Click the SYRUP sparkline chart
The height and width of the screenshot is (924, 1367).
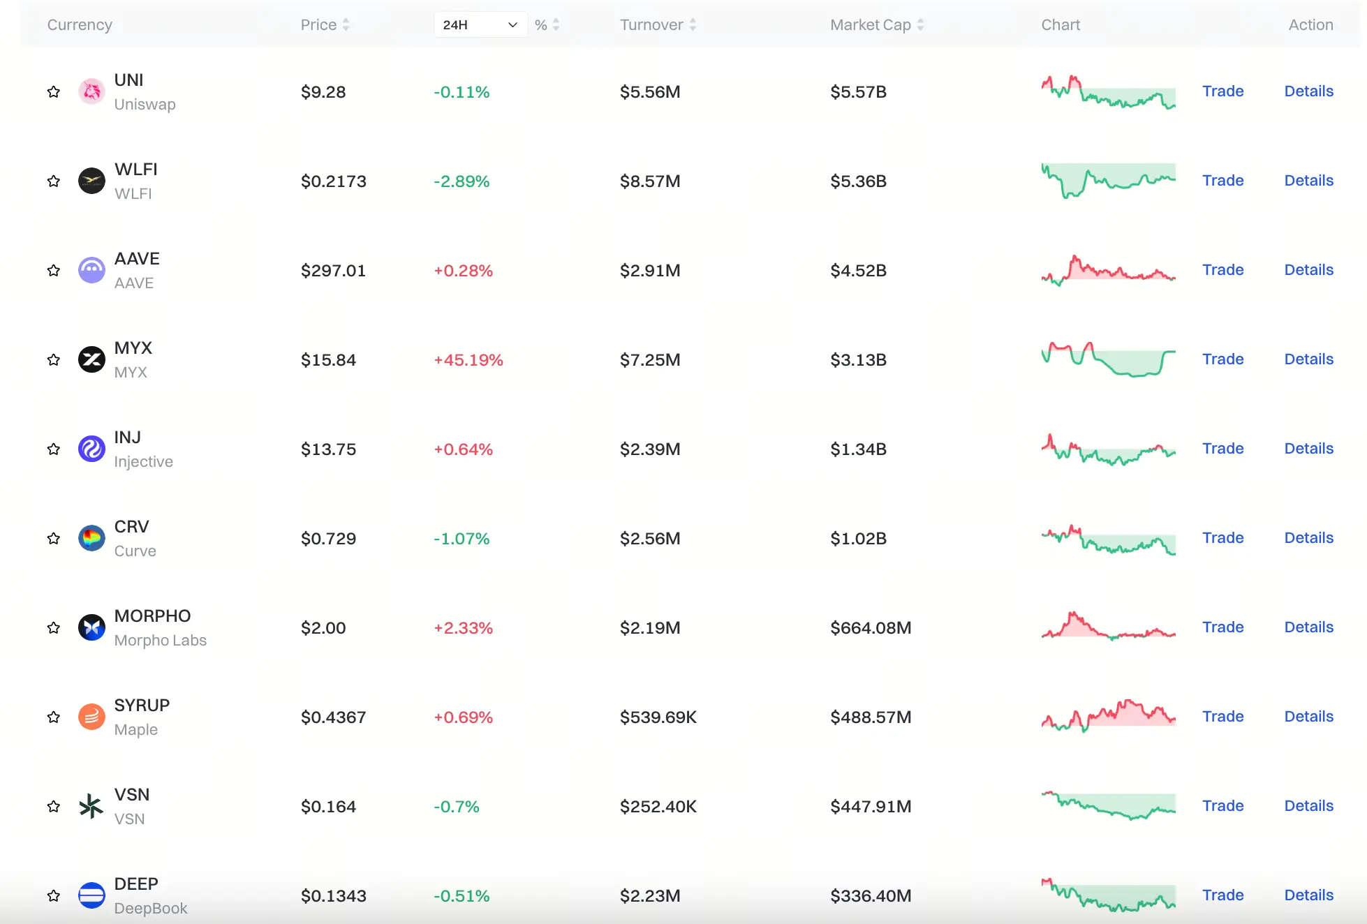coord(1108,715)
